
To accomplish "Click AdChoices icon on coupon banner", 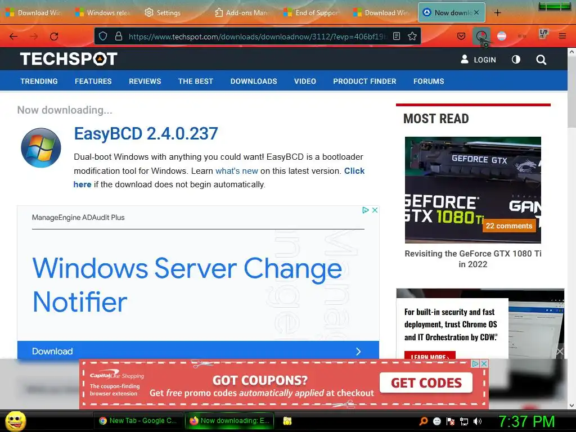I will (x=476, y=363).
